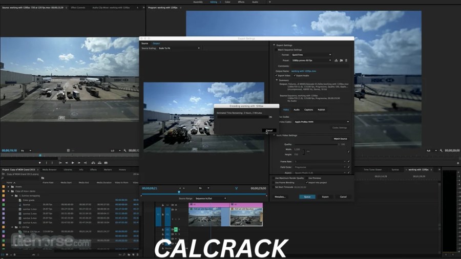Open the Preset dropdown showing 1080p prores 60 fps
Viewport: 461px width, 259px height.
[x=311, y=60]
